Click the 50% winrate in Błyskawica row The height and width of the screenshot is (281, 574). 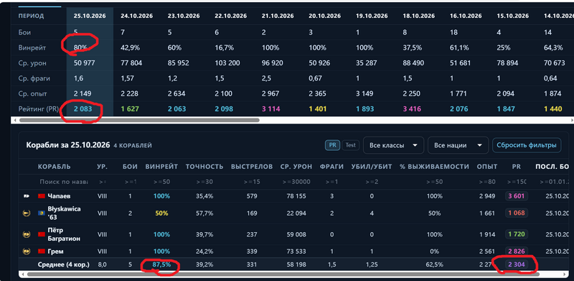[x=161, y=213]
